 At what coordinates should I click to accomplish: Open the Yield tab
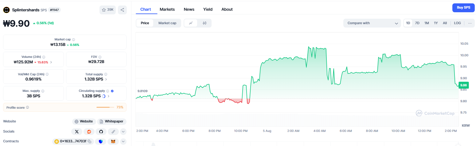(208, 9)
